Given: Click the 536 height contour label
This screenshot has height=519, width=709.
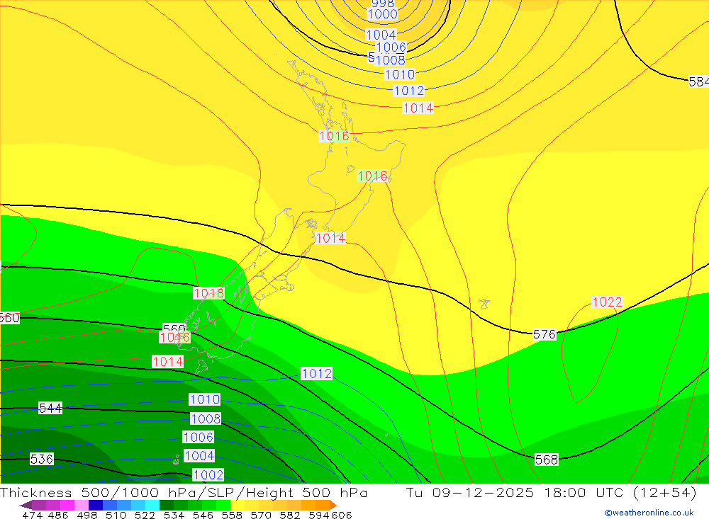Looking at the screenshot, I should (42, 459).
